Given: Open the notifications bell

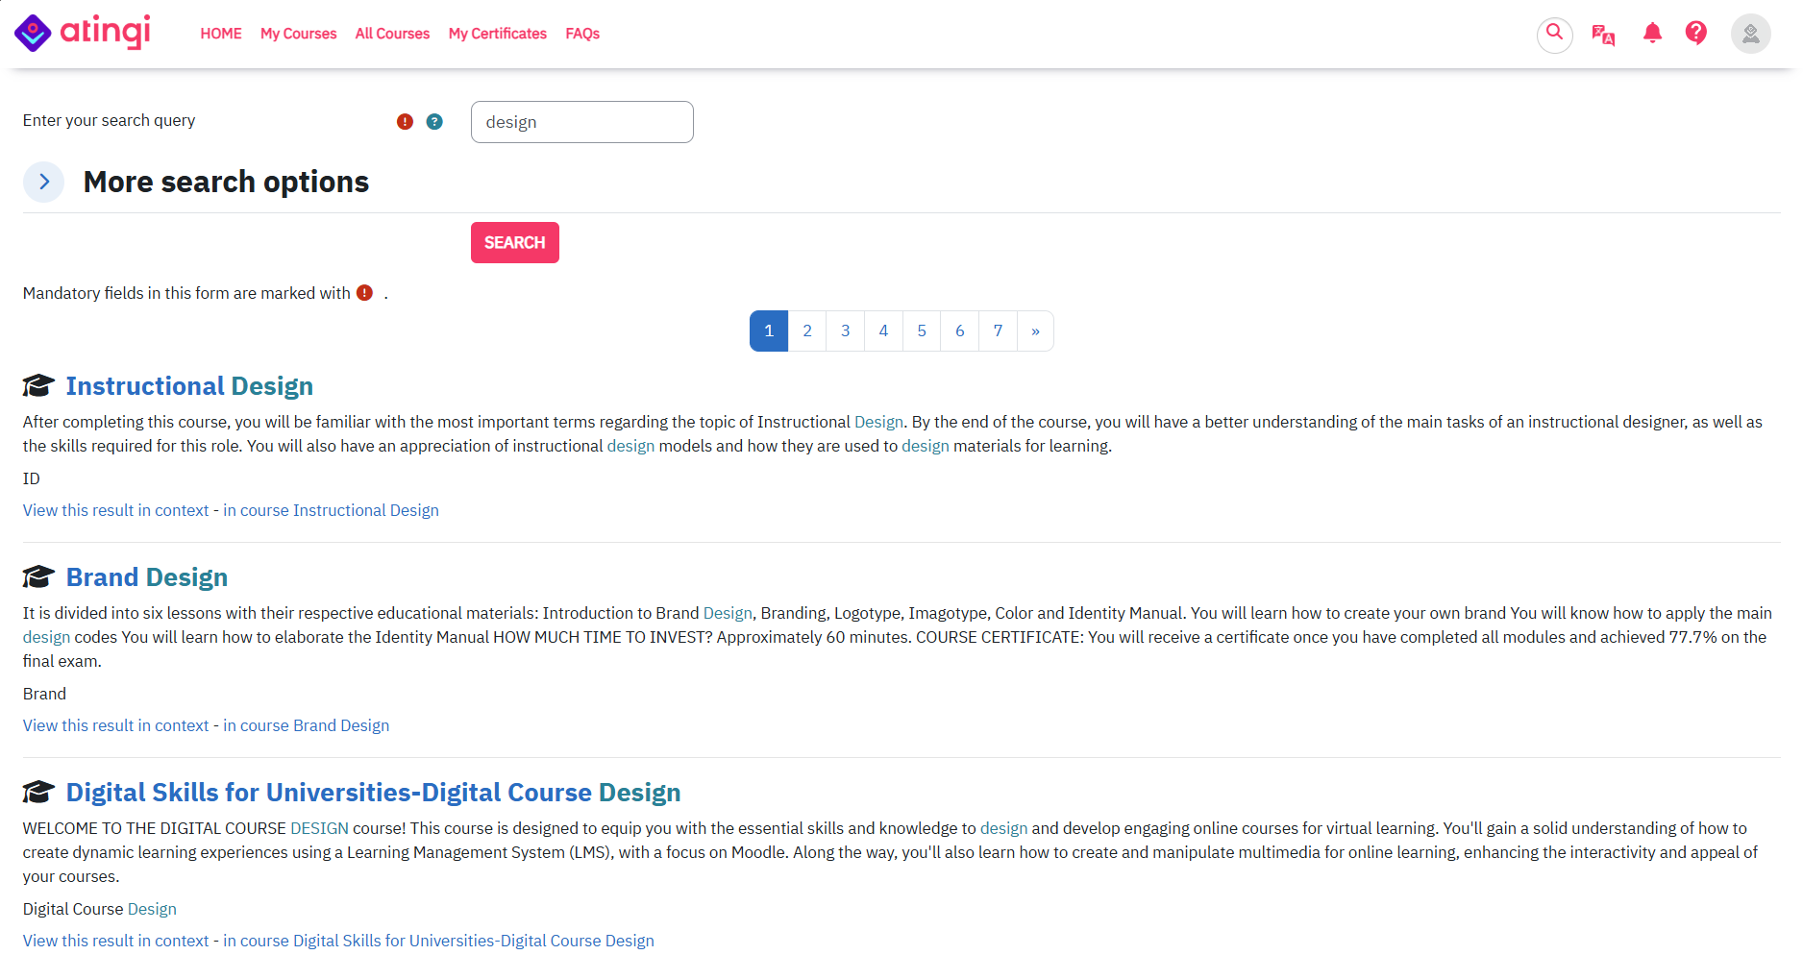Looking at the screenshot, I should (1652, 34).
